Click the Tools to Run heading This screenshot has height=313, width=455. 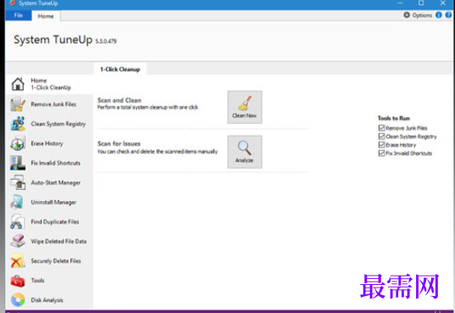tap(394, 118)
